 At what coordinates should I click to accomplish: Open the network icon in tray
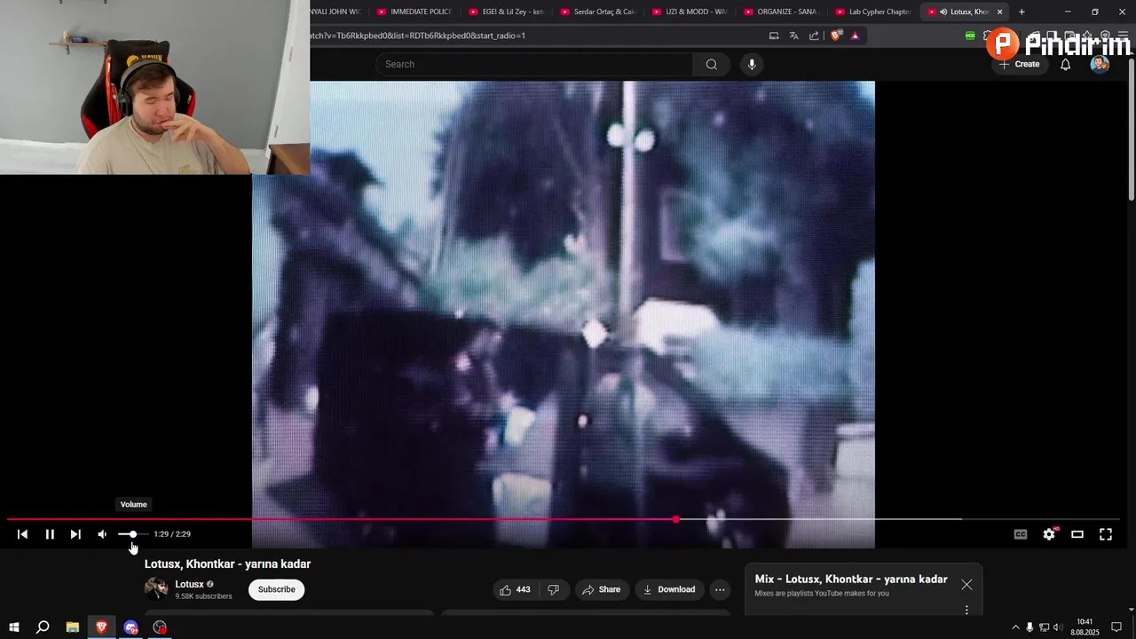[1044, 627]
